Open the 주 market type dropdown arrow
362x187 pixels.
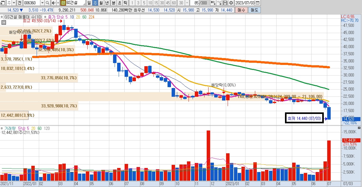point(14,3)
